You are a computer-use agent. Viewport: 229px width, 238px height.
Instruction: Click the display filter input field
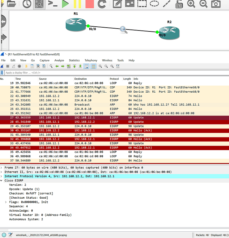[x=95, y=73]
